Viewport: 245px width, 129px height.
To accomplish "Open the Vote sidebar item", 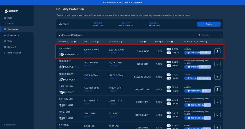I will 10,41.
